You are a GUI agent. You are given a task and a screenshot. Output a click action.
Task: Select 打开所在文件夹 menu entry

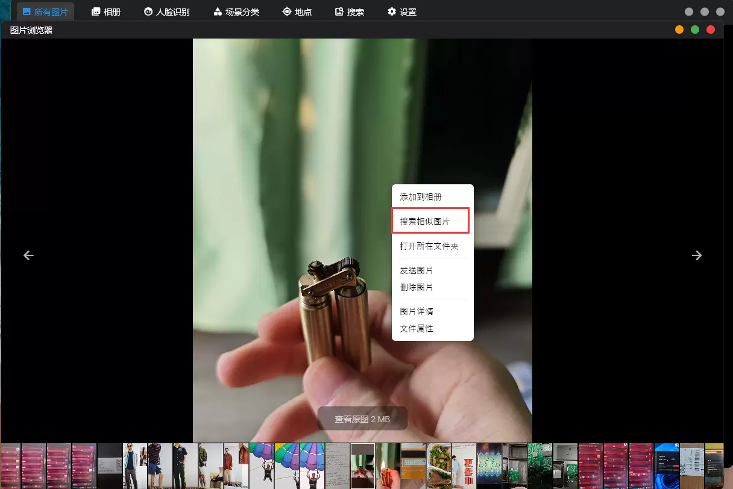429,246
